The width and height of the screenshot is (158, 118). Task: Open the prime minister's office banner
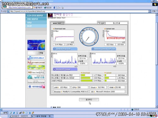pyautogui.click(x=36, y=87)
